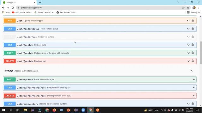Expand the GET /pet/{petId} chevron
The height and width of the screenshot is (113, 202).
pyautogui.click(x=188, y=45)
